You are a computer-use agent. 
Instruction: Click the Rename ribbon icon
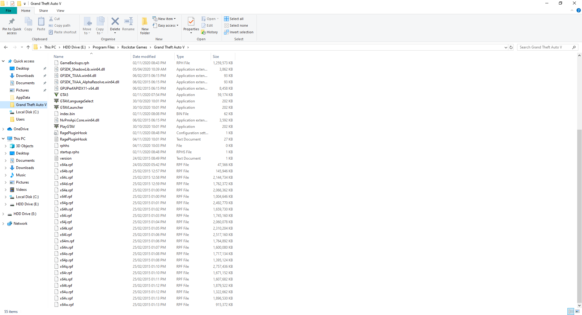coord(129,24)
